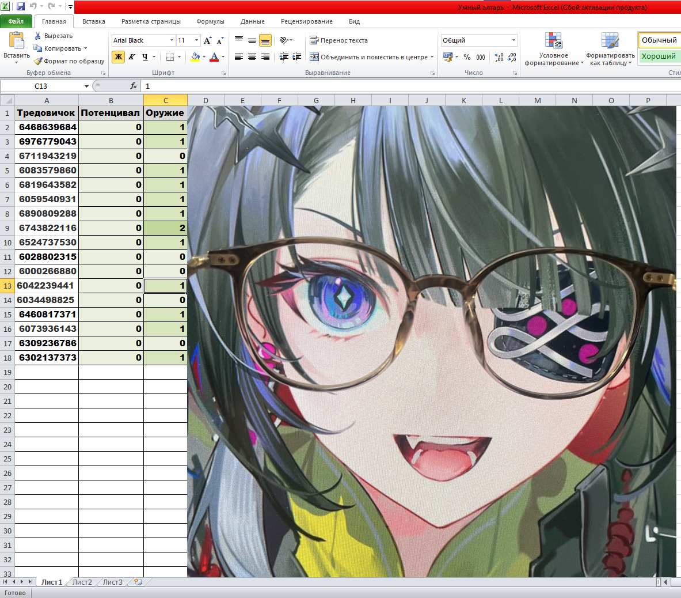Align text to top of cell

coord(239,40)
